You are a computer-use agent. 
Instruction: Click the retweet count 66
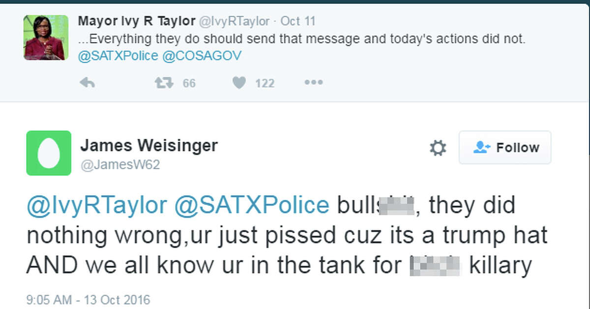pos(189,84)
